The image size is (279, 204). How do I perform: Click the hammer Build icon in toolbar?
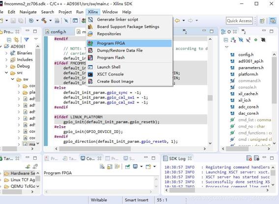tap(44, 21)
